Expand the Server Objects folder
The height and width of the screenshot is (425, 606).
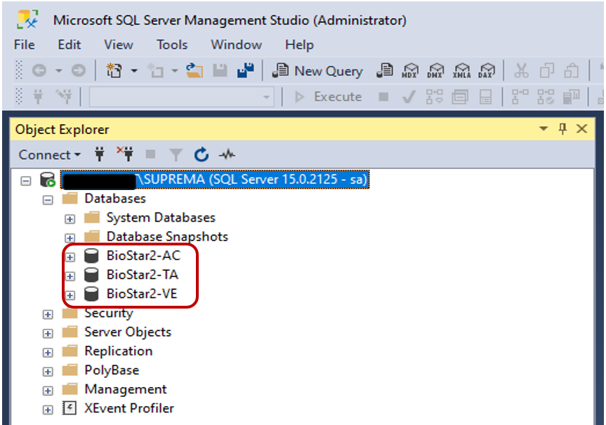(48, 334)
